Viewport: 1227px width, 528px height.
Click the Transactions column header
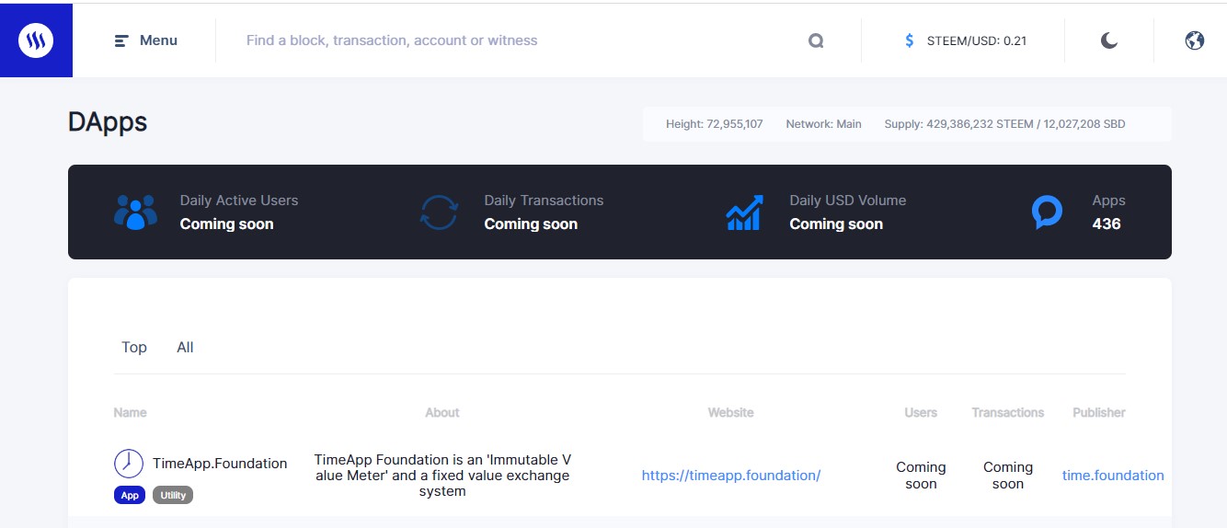pyautogui.click(x=1008, y=412)
